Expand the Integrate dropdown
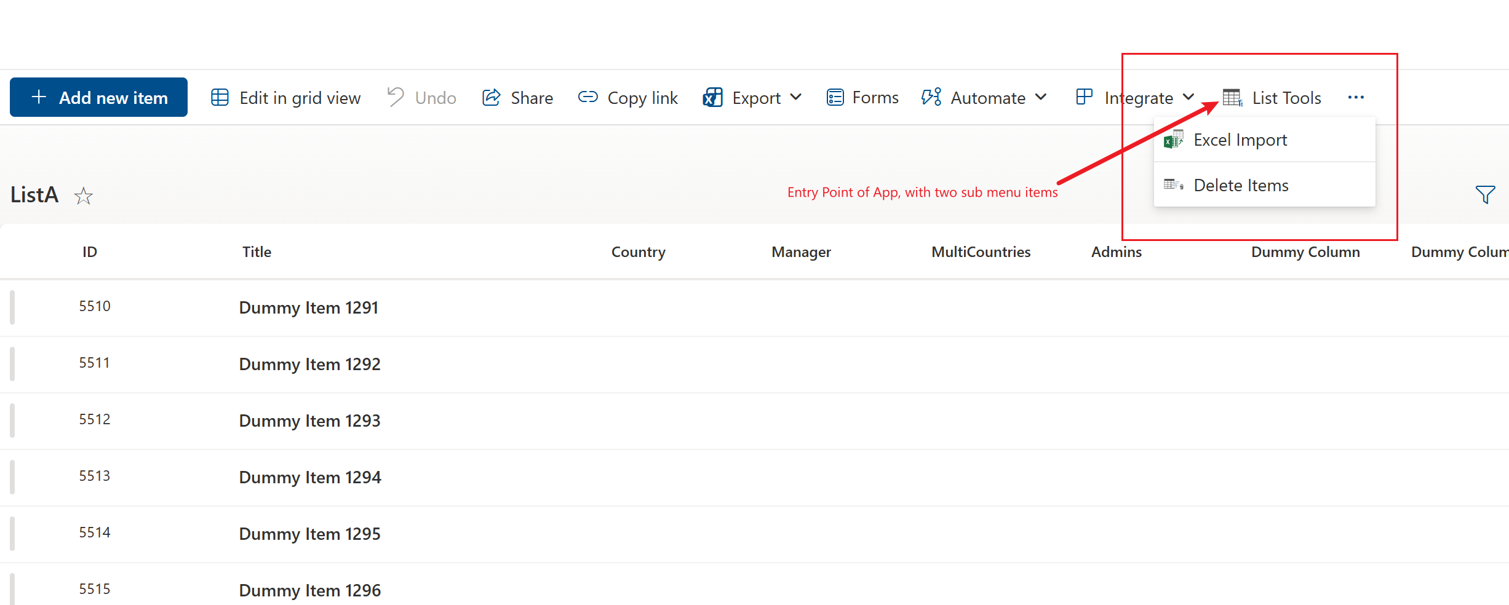Viewport: 1509px width, 605px height. click(1188, 97)
